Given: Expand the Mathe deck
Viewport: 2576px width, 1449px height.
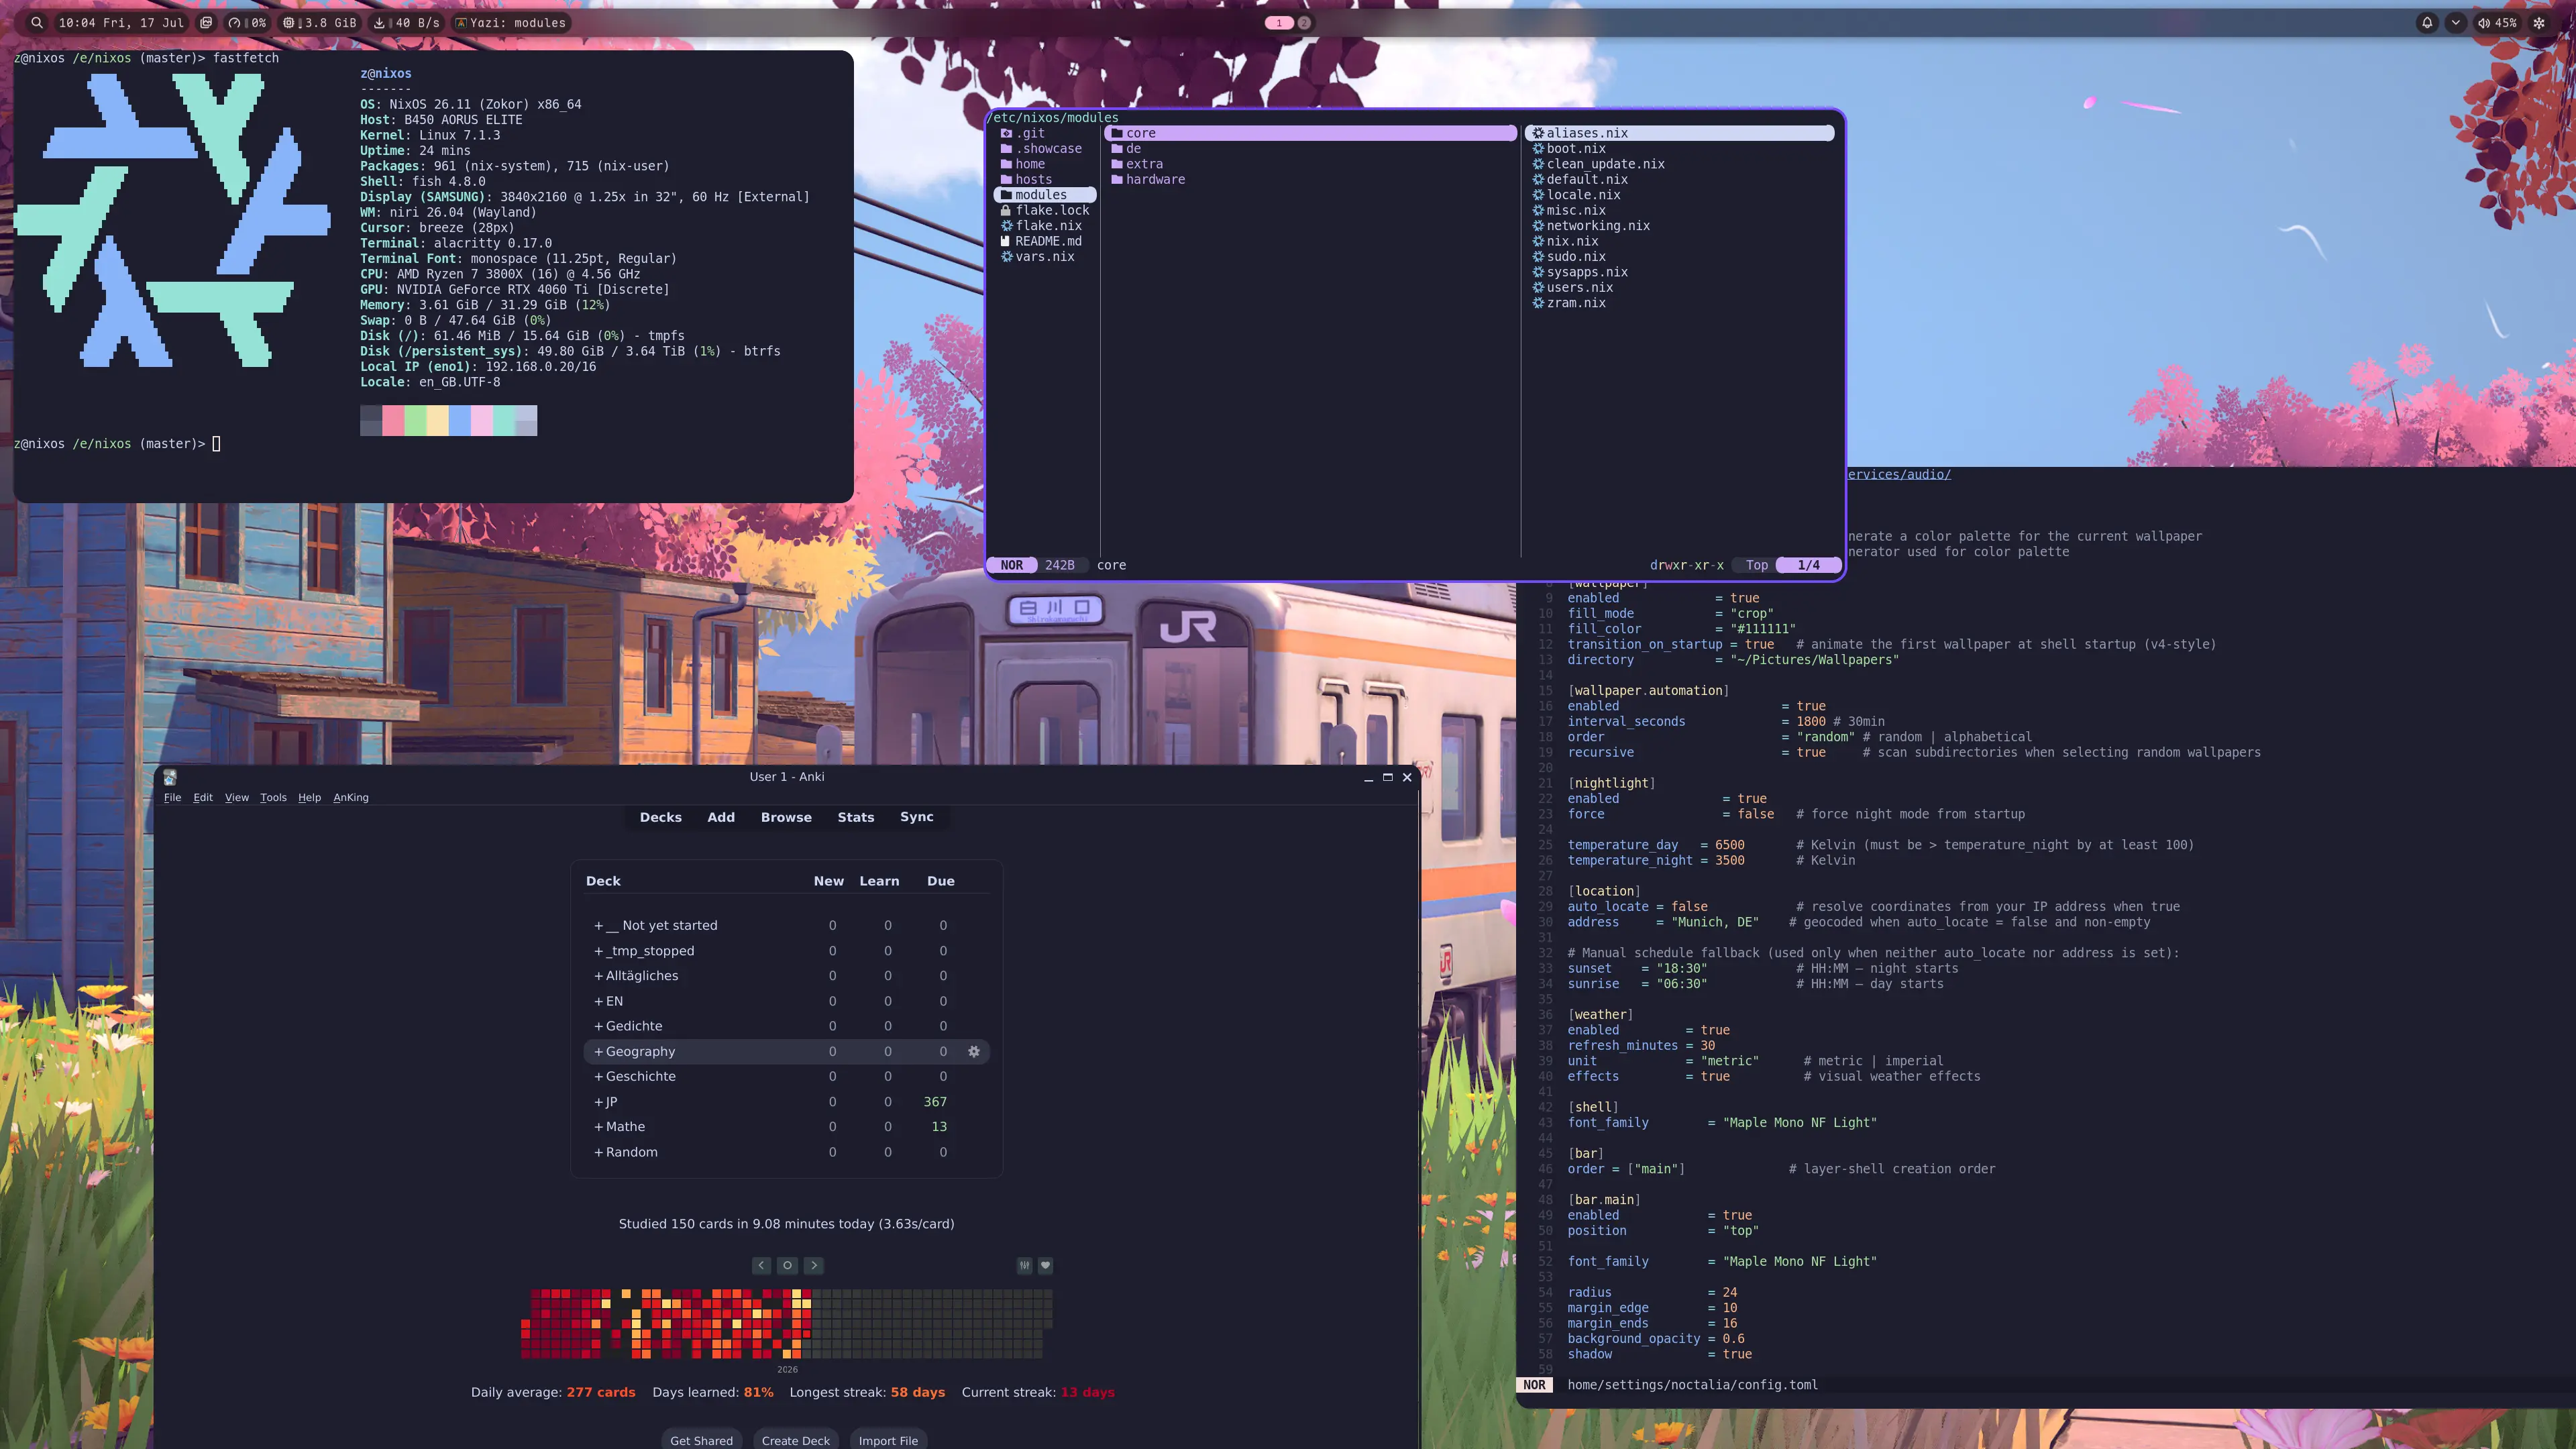Looking at the screenshot, I should pyautogui.click(x=598, y=1127).
